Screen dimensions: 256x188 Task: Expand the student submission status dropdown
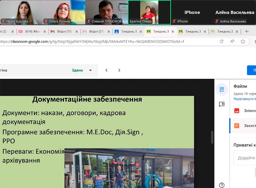pos(90,70)
